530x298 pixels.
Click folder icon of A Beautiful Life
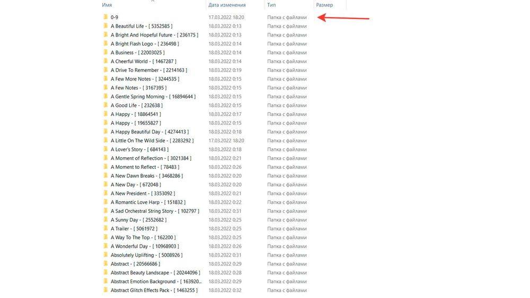105,25
